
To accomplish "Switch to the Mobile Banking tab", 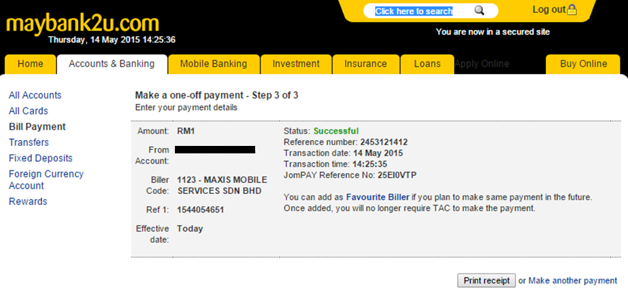I will (x=214, y=64).
